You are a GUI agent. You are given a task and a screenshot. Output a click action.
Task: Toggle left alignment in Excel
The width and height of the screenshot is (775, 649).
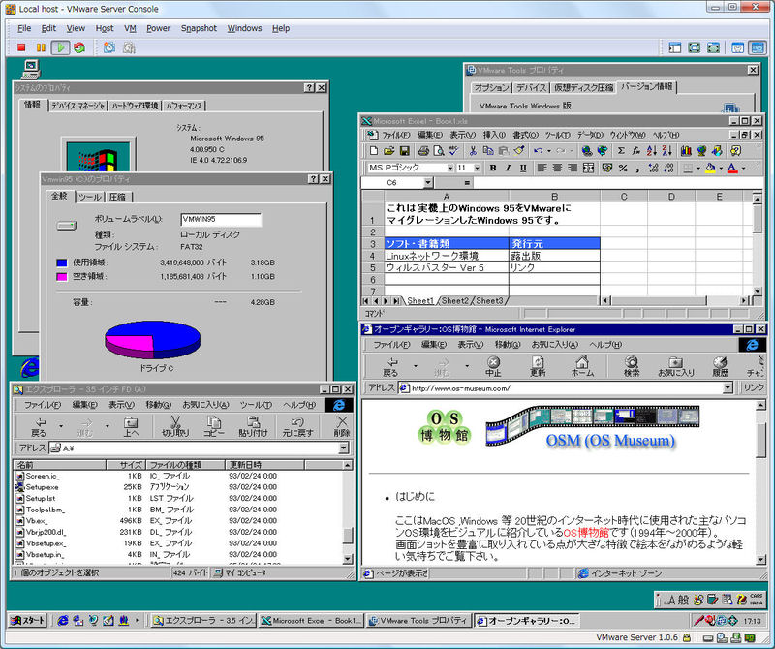pyautogui.click(x=542, y=168)
